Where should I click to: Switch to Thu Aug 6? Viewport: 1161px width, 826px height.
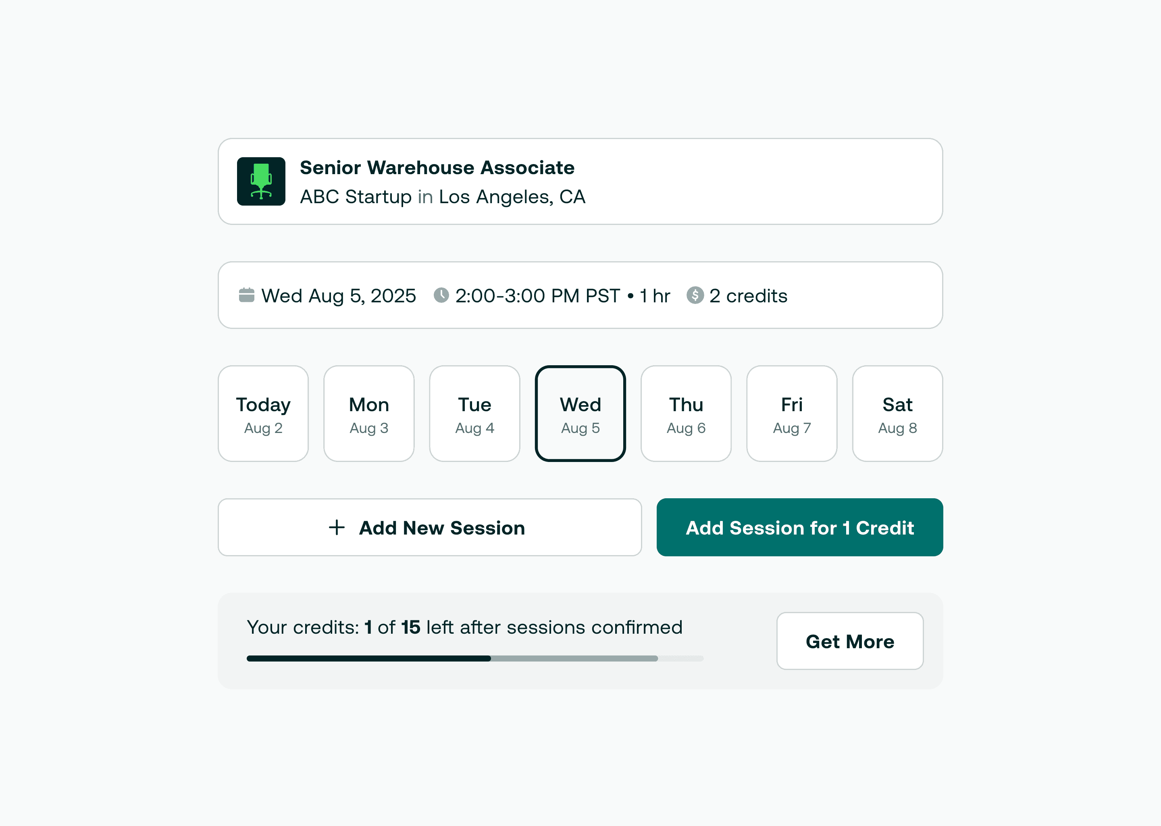(x=686, y=414)
